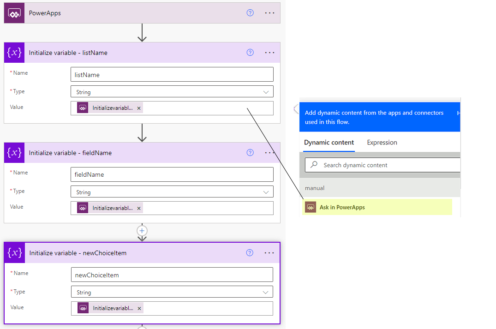Open ellipsis menu for newChoiceItem variable step
The height and width of the screenshot is (329, 496).
pos(269,253)
